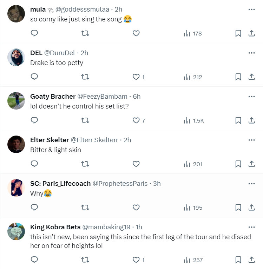
Task: Bookmark DEL's "Drake is too petty" tweet
Action: click(x=238, y=77)
